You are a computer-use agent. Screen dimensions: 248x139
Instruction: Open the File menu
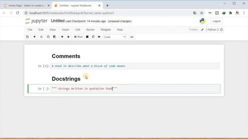pyautogui.click(x=30, y=30)
